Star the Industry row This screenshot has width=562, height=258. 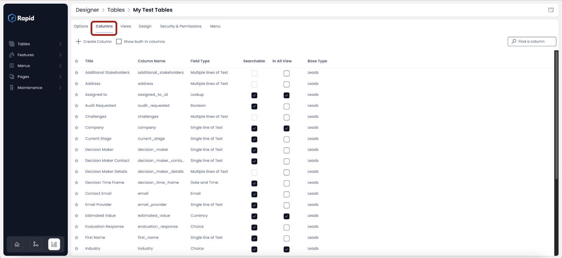tap(77, 249)
